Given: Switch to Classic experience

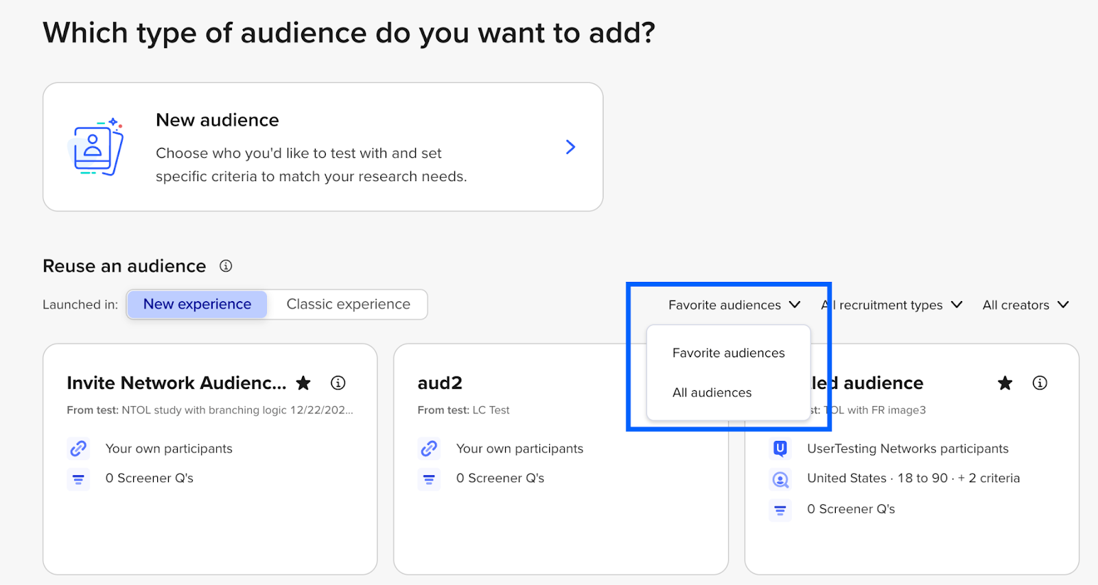Looking at the screenshot, I should pos(348,305).
